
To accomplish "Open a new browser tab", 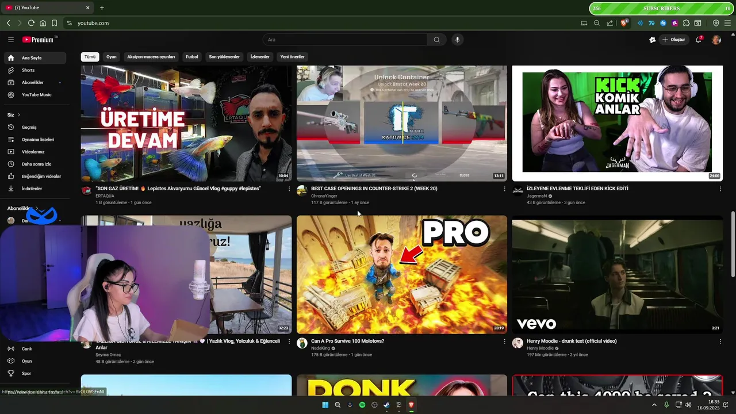I will [x=102, y=7].
